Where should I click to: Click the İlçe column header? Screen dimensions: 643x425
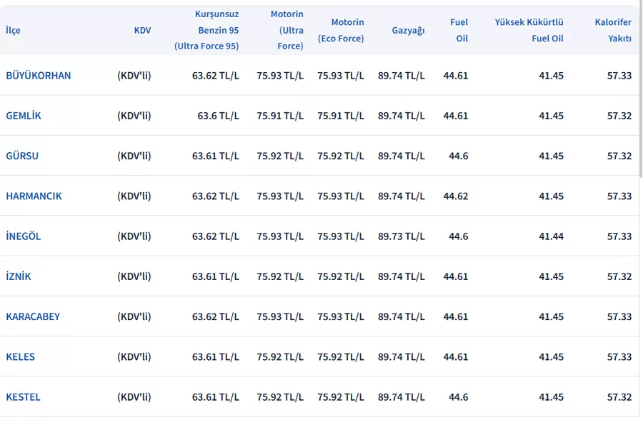pyautogui.click(x=13, y=30)
